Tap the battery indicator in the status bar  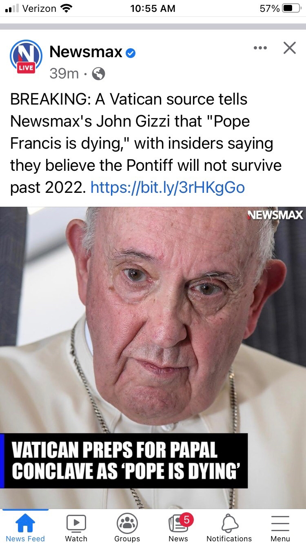click(291, 8)
